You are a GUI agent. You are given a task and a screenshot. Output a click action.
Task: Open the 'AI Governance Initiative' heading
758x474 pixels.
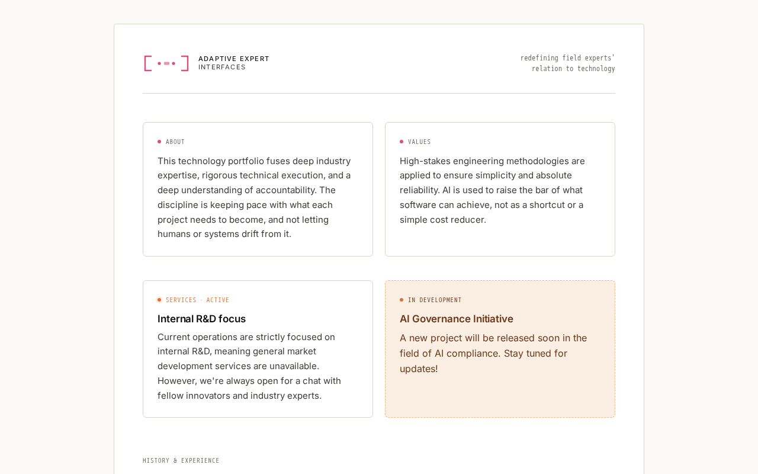tap(456, 319)
